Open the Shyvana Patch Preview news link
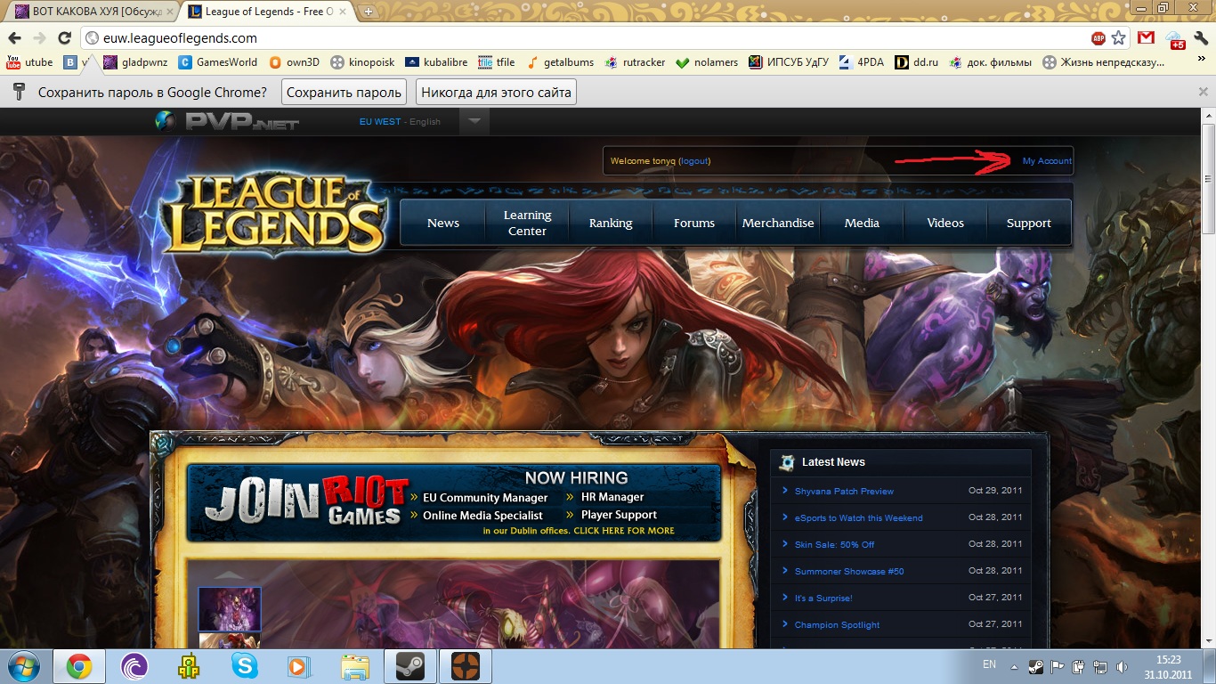 click(844, 491)
